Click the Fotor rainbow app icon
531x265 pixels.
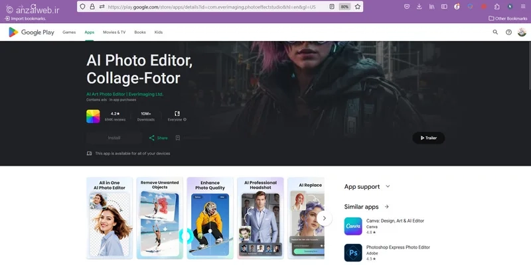(x=93, y=117)
